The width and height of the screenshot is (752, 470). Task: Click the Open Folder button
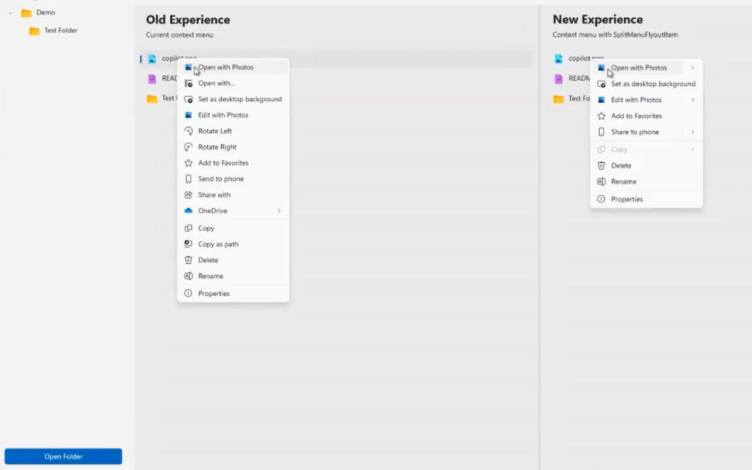tap(63, 456)
